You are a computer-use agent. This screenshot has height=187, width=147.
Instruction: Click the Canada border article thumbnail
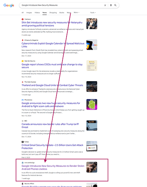(x=92, y=125)
